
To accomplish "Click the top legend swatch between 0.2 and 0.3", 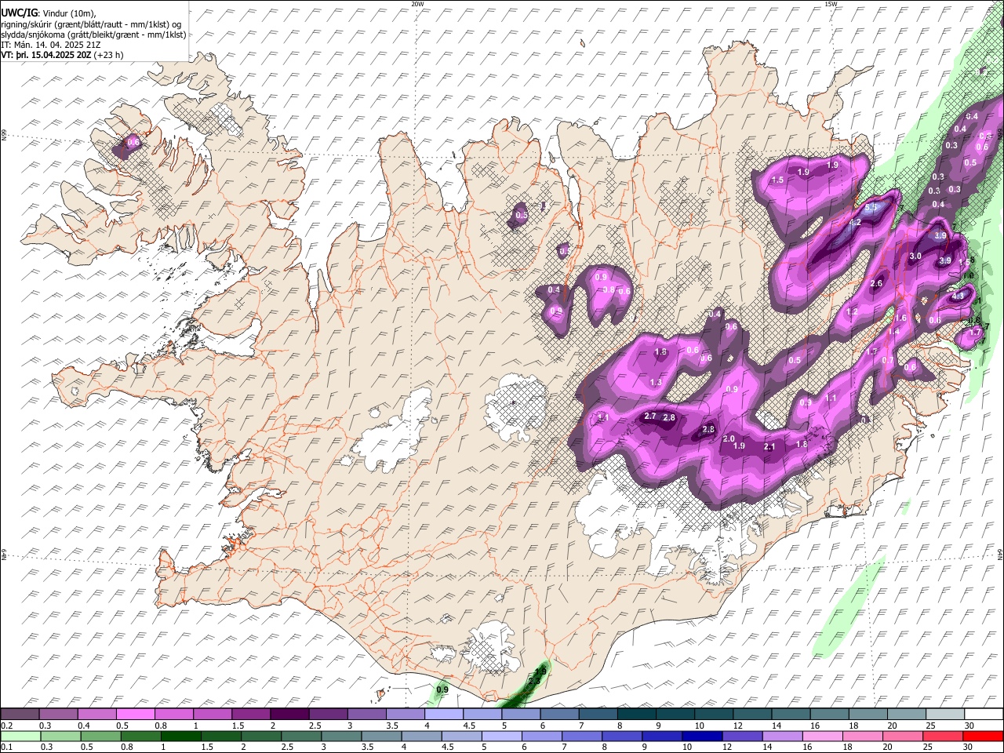I will click(21, 715).
